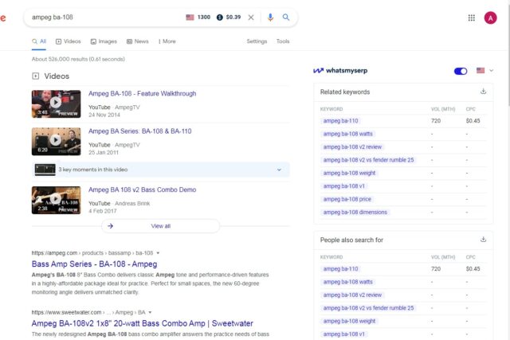Open the account avatar labeled A
Image resolution: width=510 pixels, height=340 pixels.
click(490, 18)
